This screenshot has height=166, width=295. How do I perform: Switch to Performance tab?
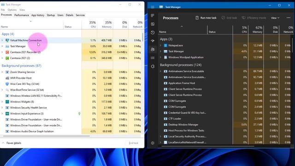coord(22,15)
